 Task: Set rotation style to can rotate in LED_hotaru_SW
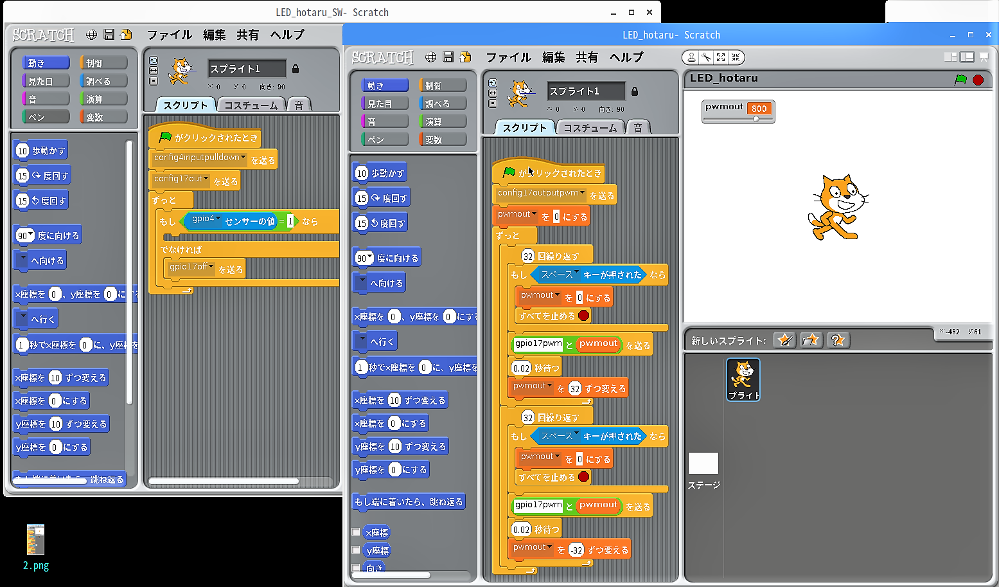154,60
